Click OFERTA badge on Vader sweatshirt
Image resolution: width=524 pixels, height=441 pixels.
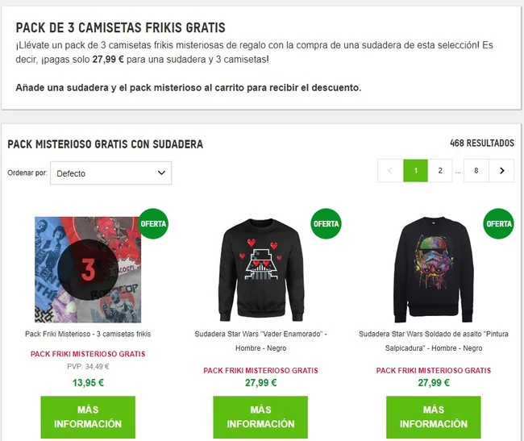point(326,223)
